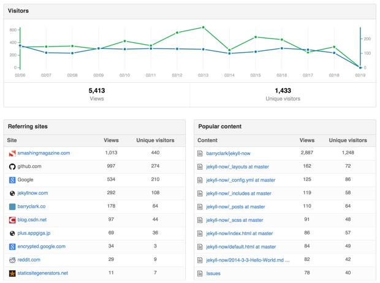Click the Unique visitors header in Popular content
This screenshot has width=380, height=283.
point(348,140)
